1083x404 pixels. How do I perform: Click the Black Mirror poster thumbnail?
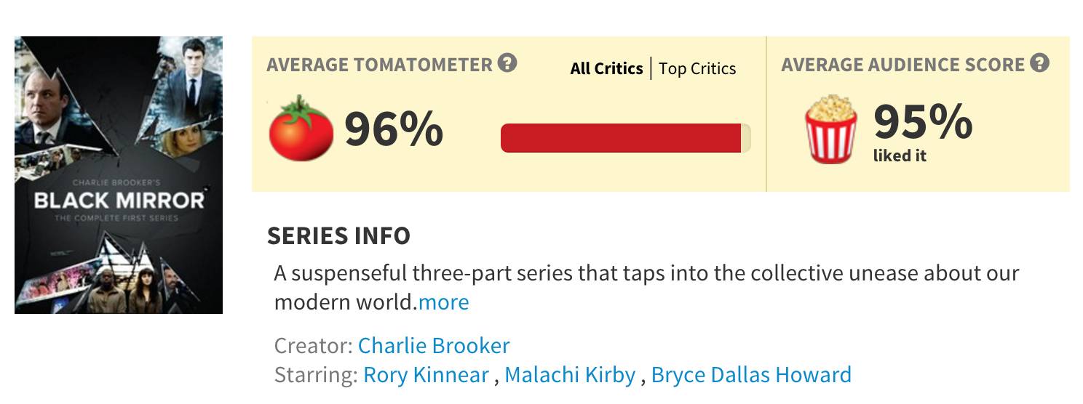(x=119, y=175)
